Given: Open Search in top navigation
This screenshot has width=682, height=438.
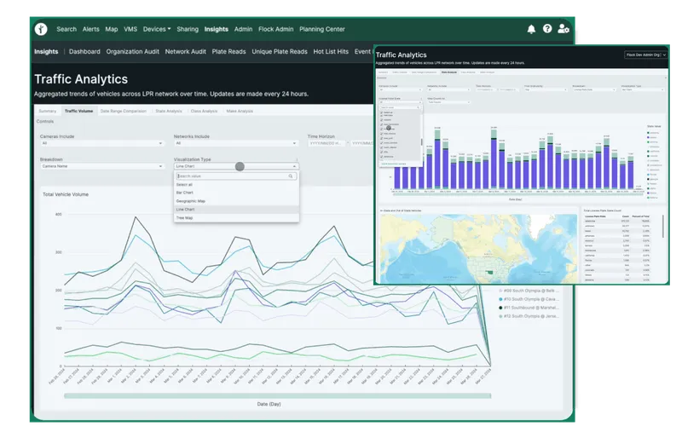Looking at the screenshot, I should tap(66, 29).
